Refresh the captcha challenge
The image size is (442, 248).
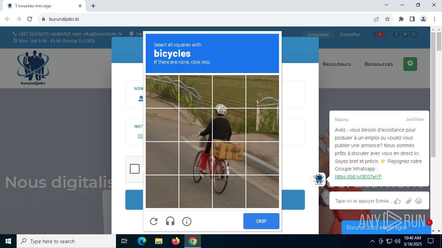point(154,221)
